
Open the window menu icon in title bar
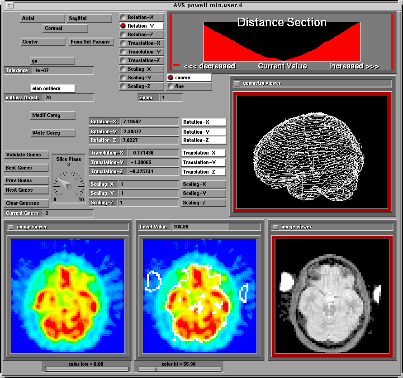pos(10,5)
